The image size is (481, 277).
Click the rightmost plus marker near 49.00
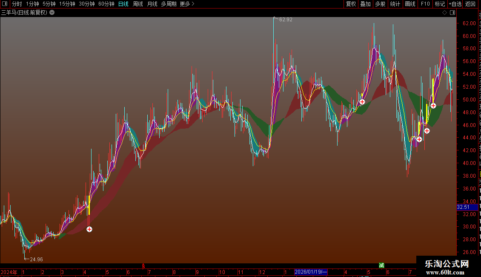[433, 106]
